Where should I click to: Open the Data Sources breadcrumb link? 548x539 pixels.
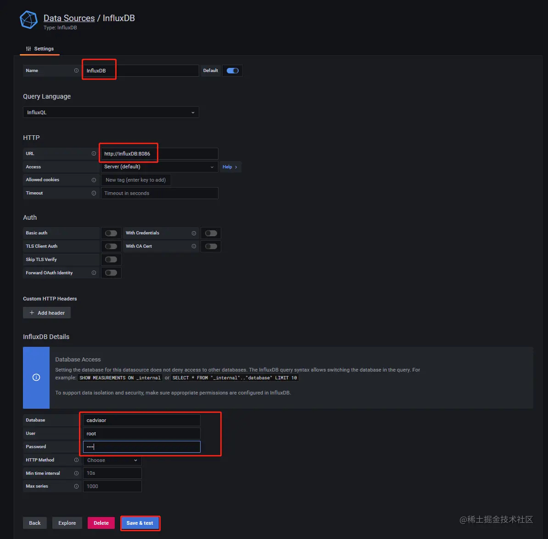tap(69, 18)
